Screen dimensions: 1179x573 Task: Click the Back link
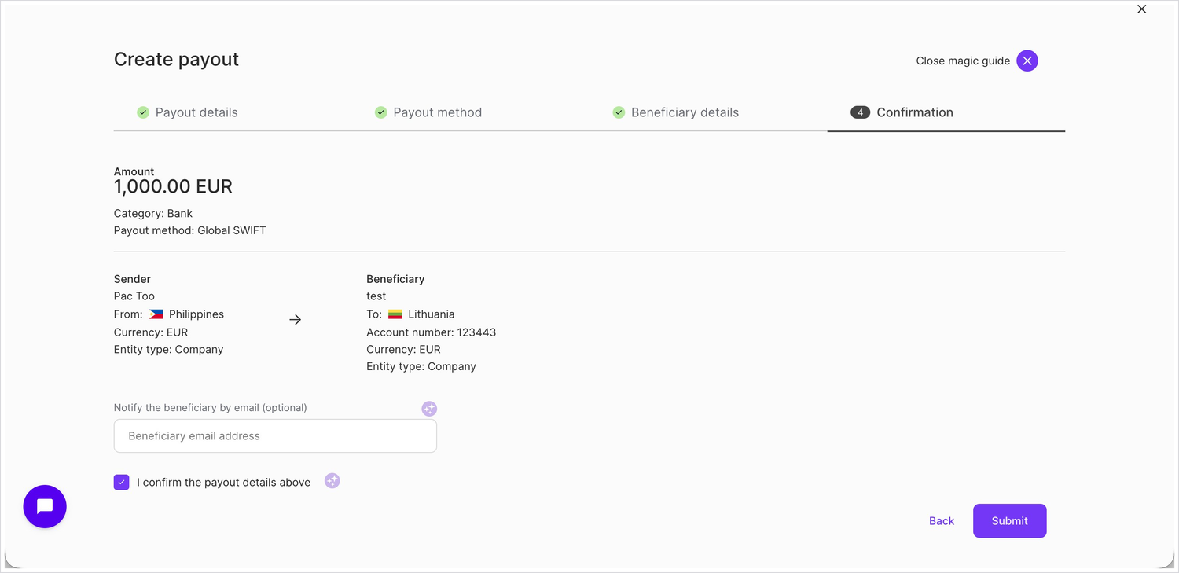pyautogui.click(x=941, y=521)
